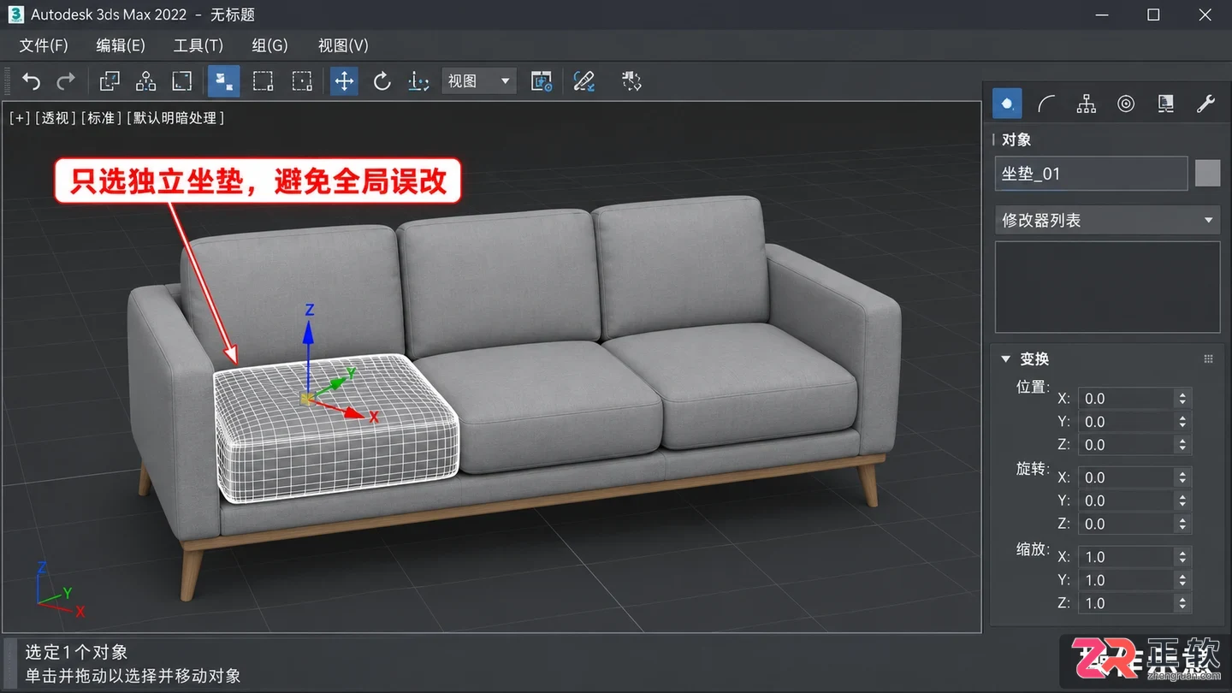Select the Link objects tool
Image resolution: width=1232 pixels, height=693 pixels.
[110, 81]
